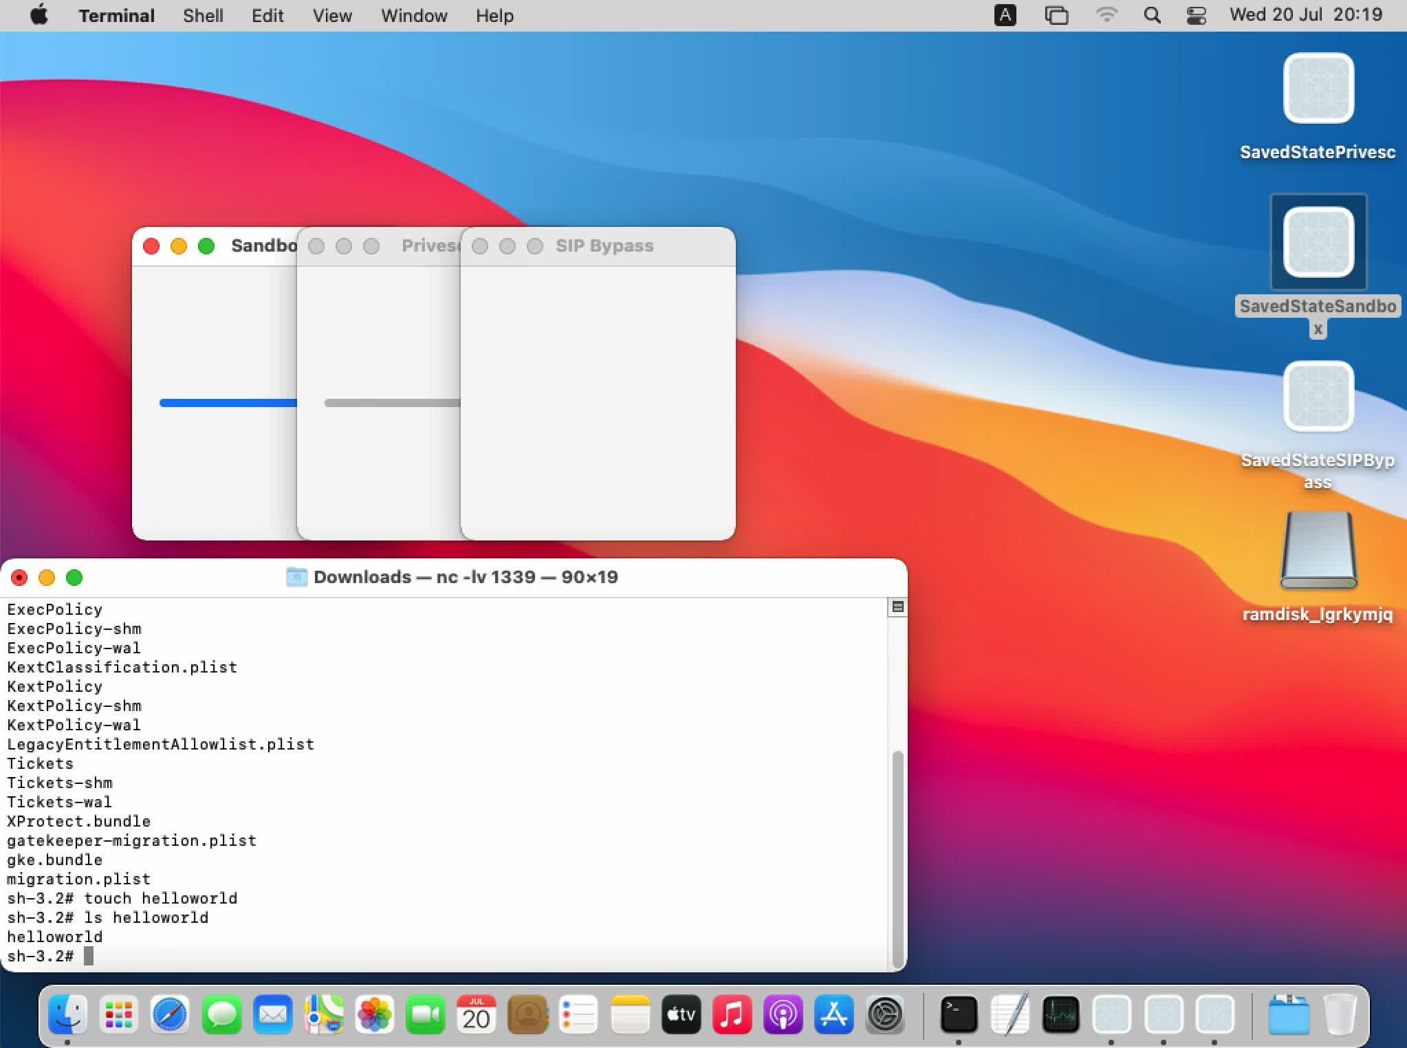
Task: Open the Window menu
Action: click(x=414, y=15)
